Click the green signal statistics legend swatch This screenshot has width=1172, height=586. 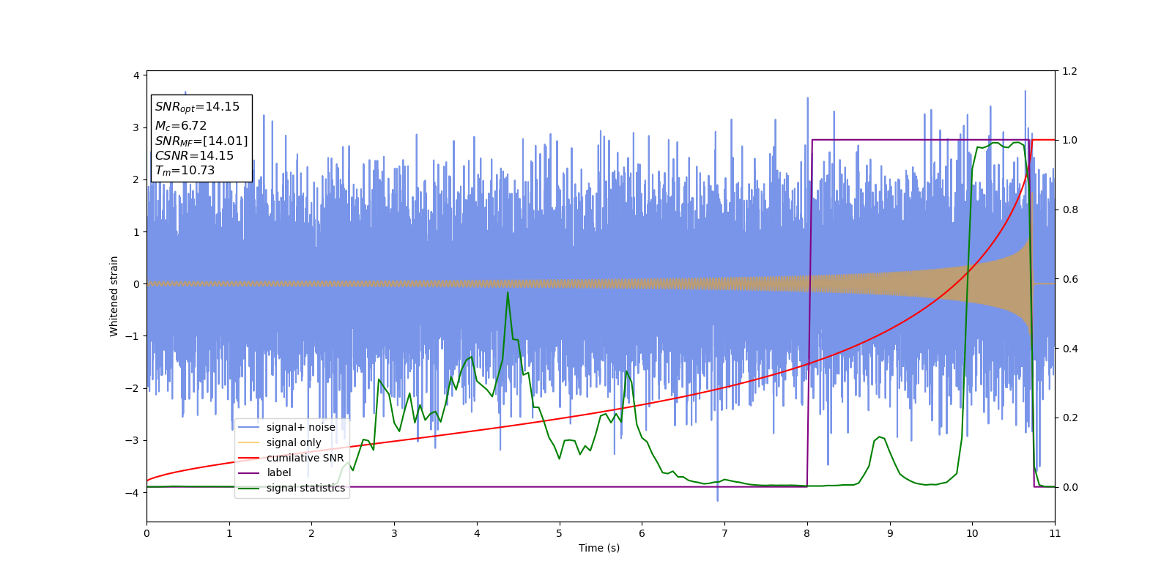click(249, 489)
